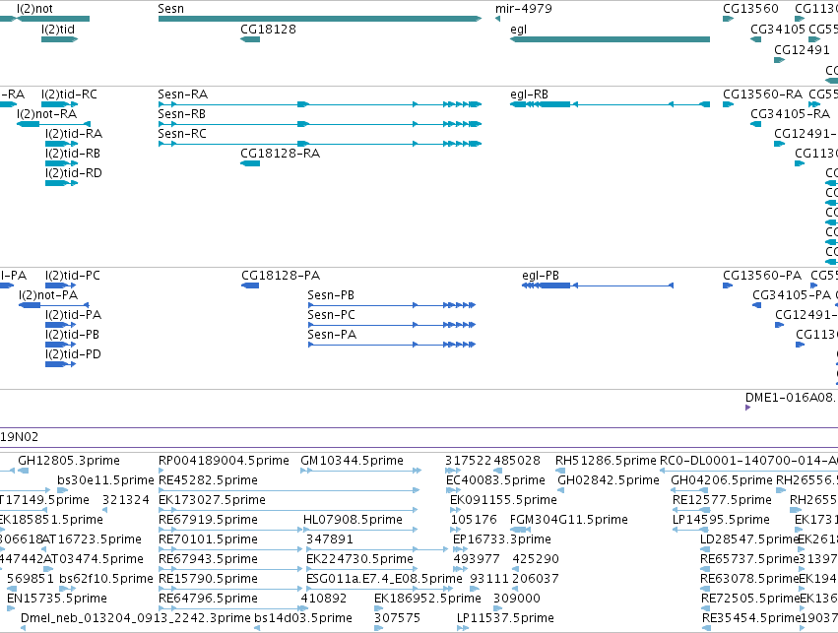Click the l(2)tid-PA protein feature
The image size is (838, 633).
tap(60, 325)
